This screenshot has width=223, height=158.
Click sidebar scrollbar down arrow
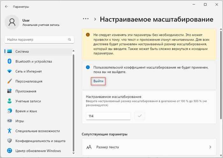(x=74, y=153)
